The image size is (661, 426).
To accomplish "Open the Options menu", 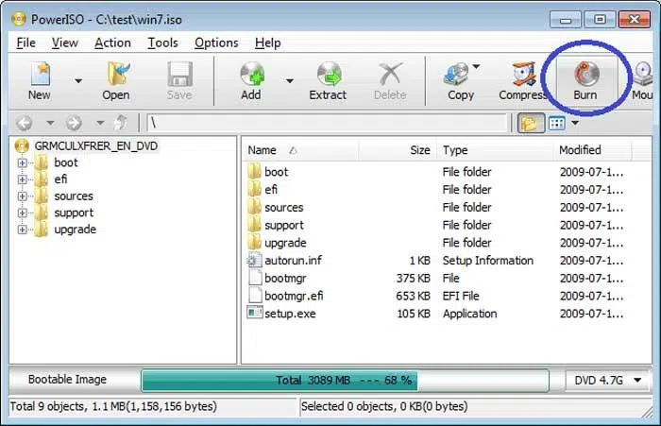I will (216, 43).
